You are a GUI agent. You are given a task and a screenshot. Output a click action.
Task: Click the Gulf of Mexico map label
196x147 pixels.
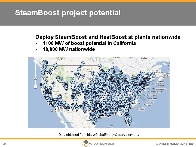click(x=110, y=127)
